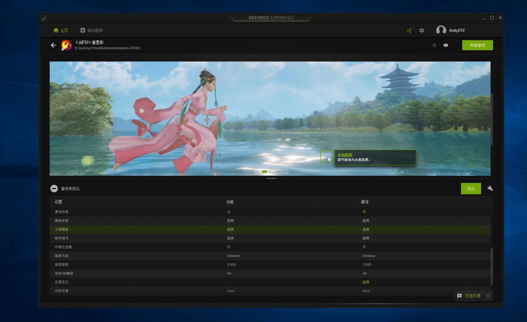Select the first screenshot indicator
This screenshot has height=322, width=527.
pyautogui.click(x=257, y=172)
